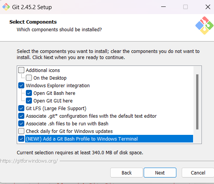Select the 'Associate .git* configuration files' row text
This screenshot has height=184, width=214.
[91, 116]
